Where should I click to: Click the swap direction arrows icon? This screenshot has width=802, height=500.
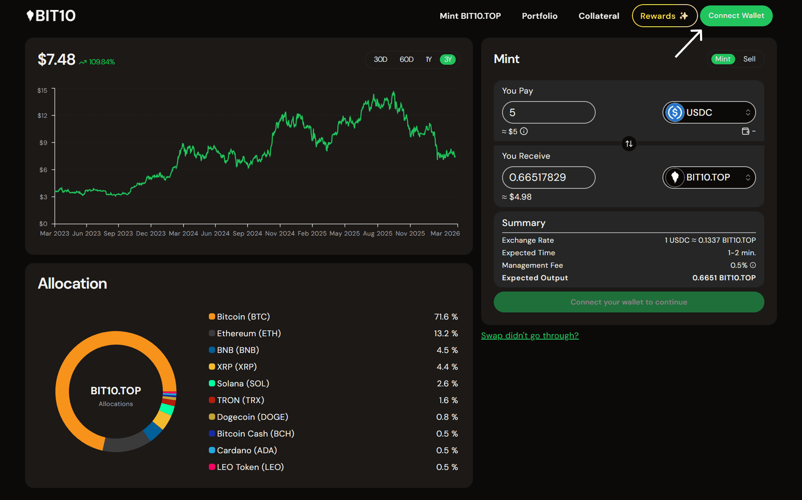(629, 144)
